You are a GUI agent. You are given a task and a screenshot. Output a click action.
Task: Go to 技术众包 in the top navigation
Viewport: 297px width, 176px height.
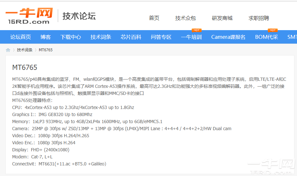[185, 18]
